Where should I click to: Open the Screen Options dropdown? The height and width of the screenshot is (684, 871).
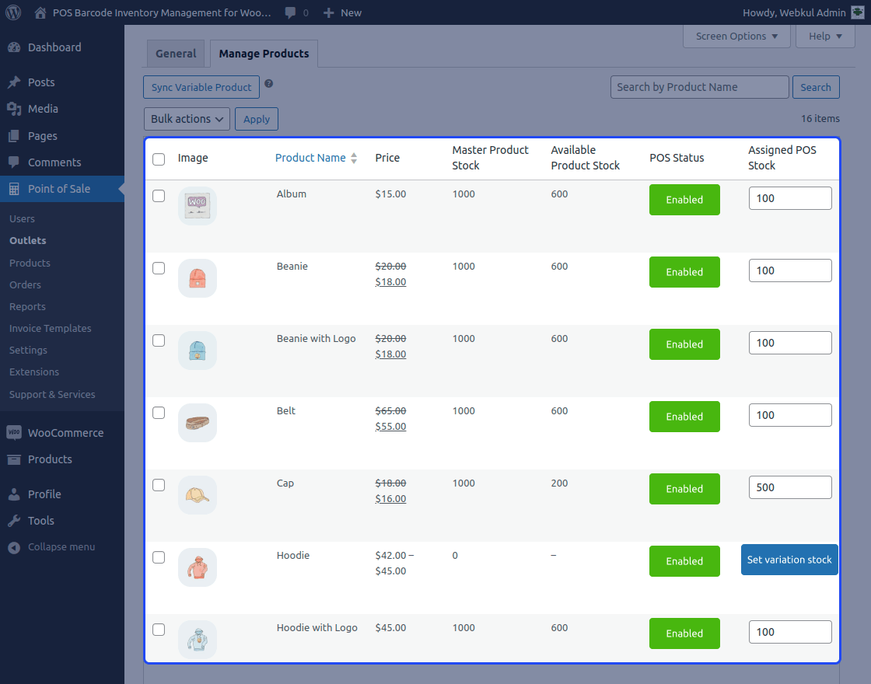[736, 36]
